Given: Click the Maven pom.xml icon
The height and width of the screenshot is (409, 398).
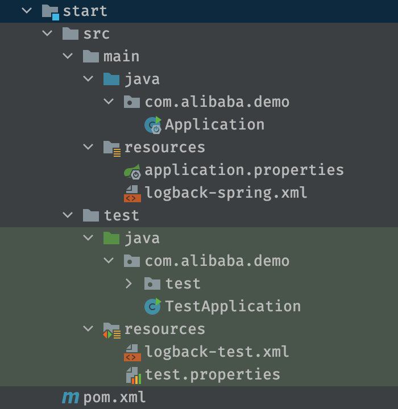Looking at the screenshot, I should [x=71, y=398].
